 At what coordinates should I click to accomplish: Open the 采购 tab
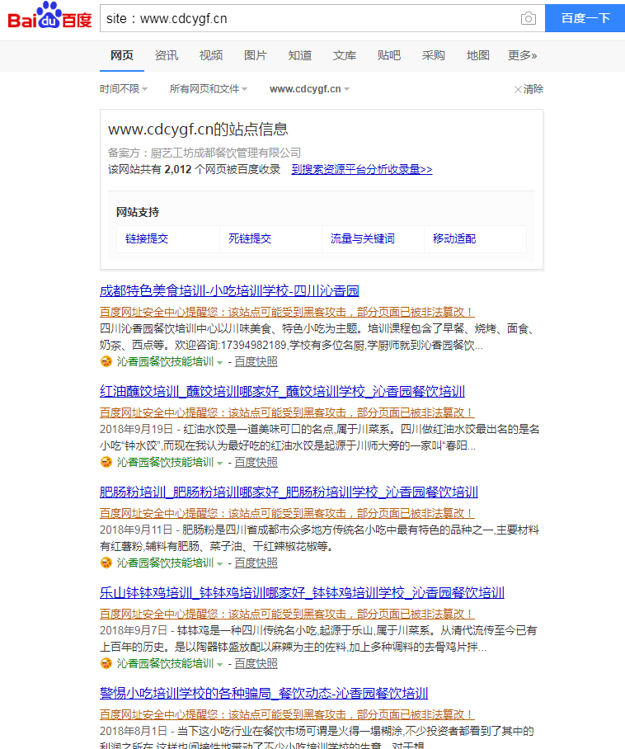click(434, 55)
